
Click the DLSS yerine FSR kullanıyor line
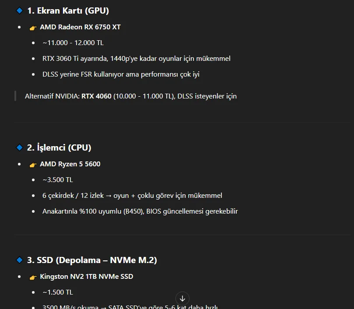coord(121,74)
